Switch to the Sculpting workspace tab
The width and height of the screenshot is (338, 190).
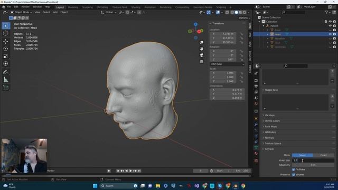coord(87,7)
